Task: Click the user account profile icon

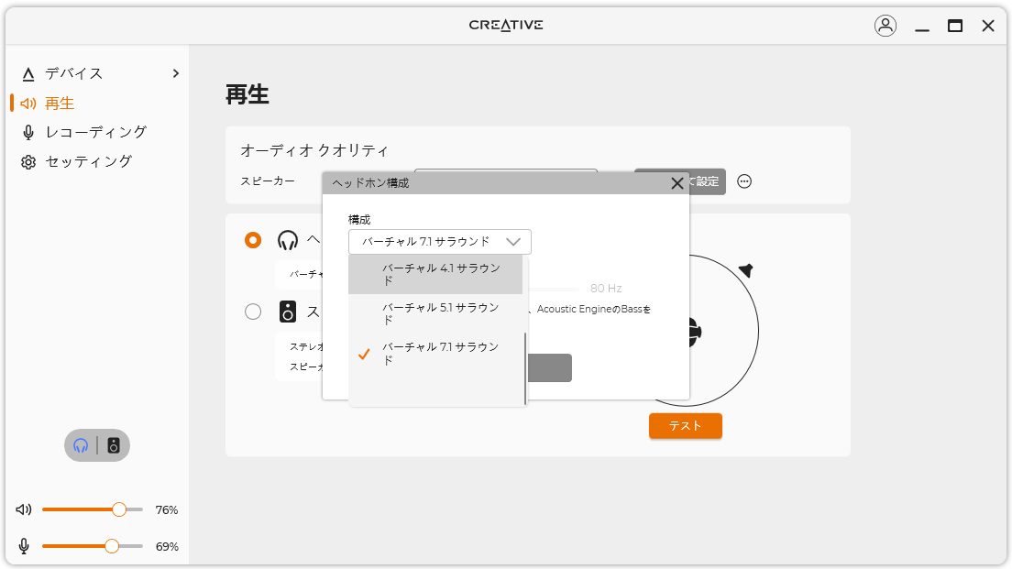Action: (885, 26)
